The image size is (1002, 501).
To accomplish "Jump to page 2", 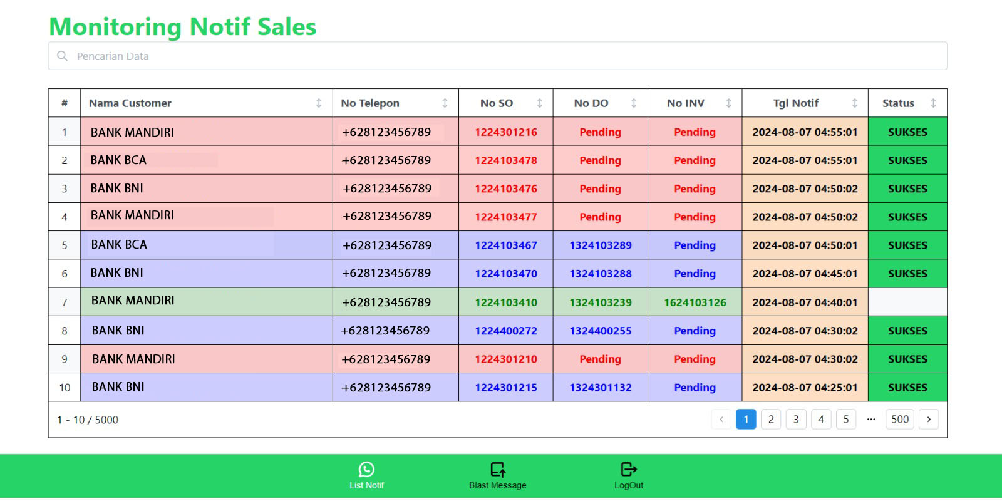I will pyautogui.click(x=771, y=420).
